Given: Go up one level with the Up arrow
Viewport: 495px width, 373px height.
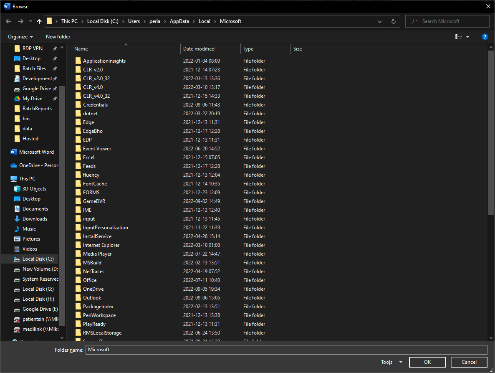Looking at the screenshot, I should coord(39,21).
